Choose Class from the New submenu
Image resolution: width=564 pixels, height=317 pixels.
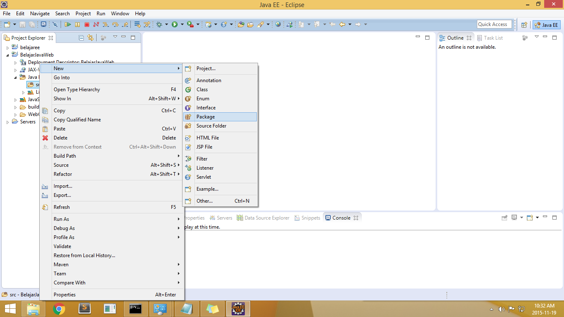pos(220,90)
